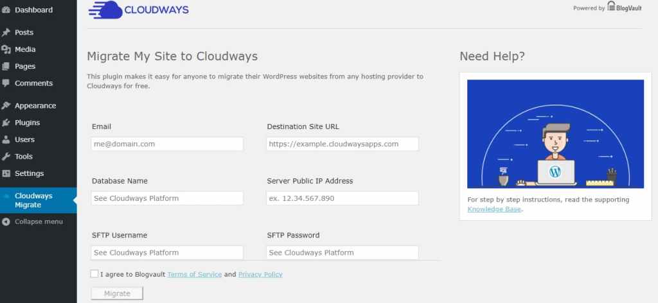The image size is (658, 303).
Task: Focus the Destination Site URL field
Action: pyautogui.click(x=342, y=144)
